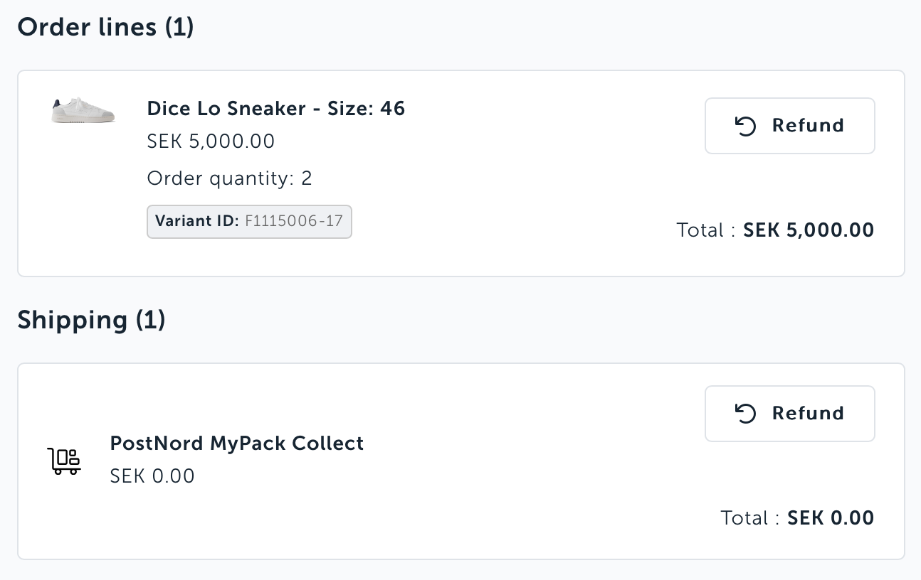Click the sneaker unit price SEK 5,000.00
Viewport: 921px width, 580px height.
pos(211,141)
